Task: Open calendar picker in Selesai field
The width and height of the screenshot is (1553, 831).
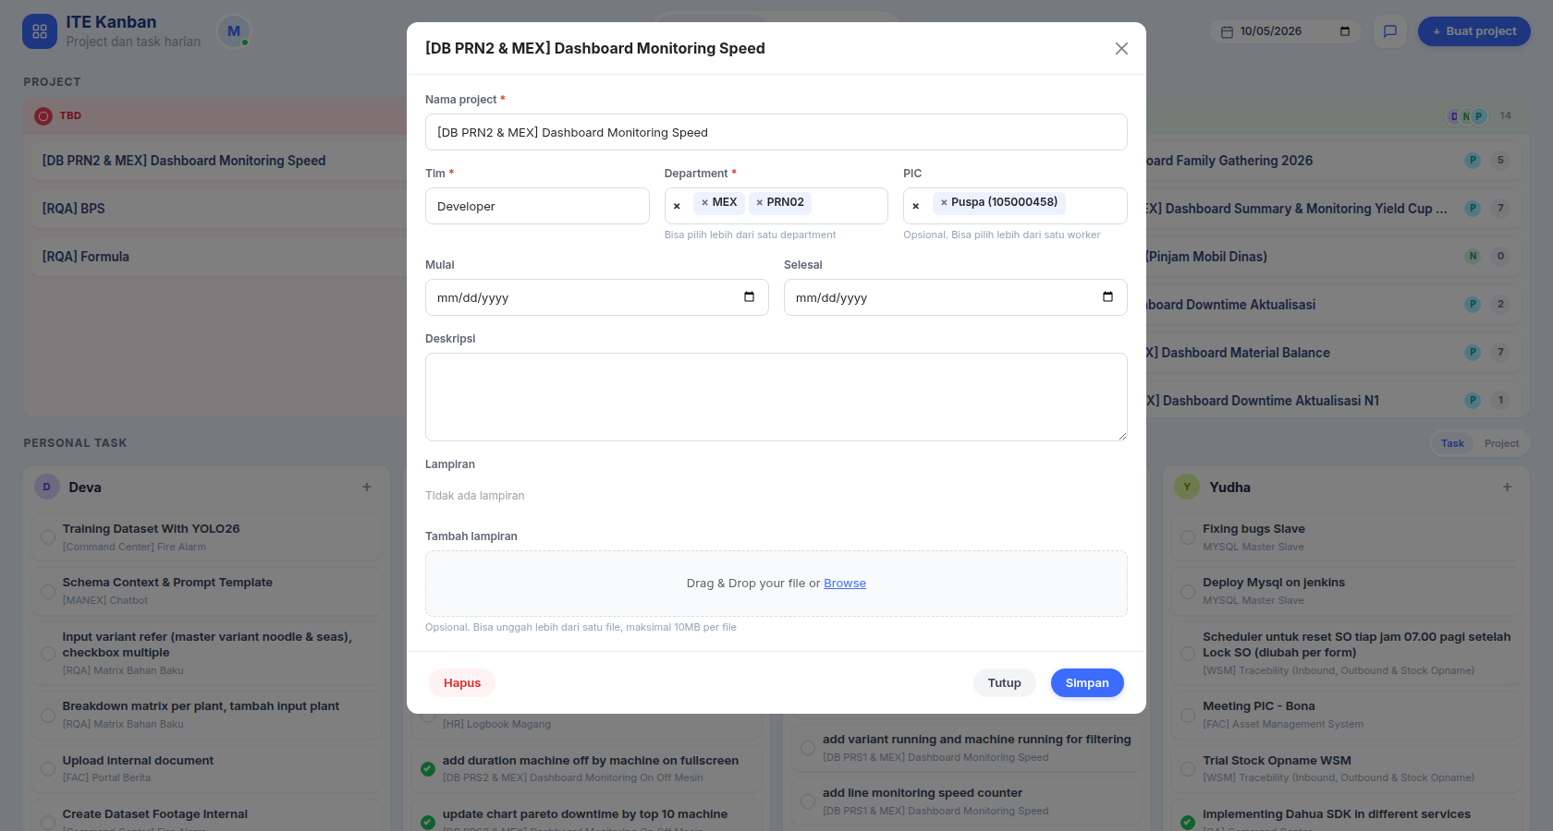Action: (x=1107, y=297)
